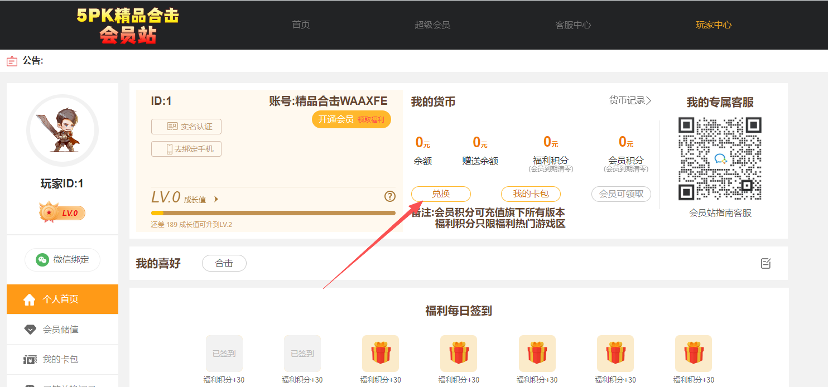Open the 首页 navigation tab
Screen dimensions: 828x387
pos(301,25)
